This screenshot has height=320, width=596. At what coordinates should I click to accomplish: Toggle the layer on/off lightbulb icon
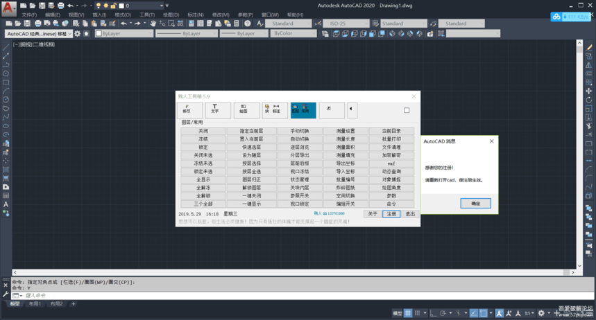[x=98, y=6]
